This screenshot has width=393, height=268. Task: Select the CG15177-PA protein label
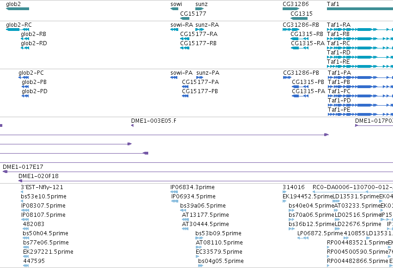click(200, 82)
